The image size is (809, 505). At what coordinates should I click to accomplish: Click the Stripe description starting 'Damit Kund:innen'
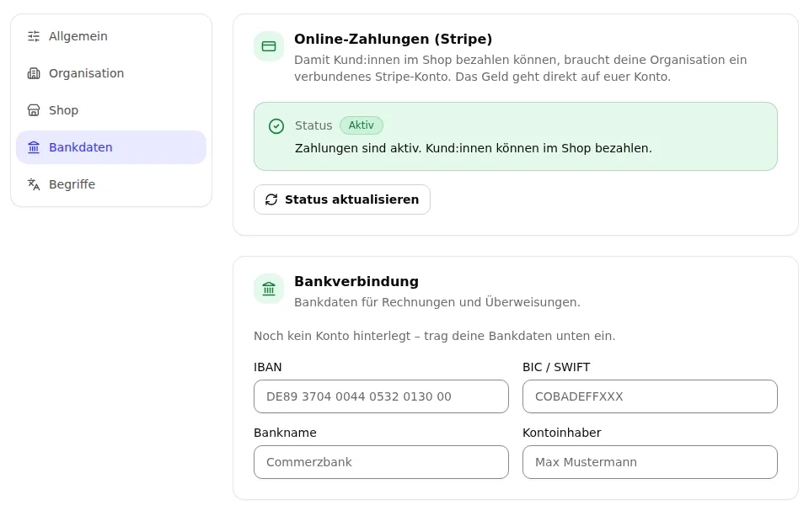520,68
